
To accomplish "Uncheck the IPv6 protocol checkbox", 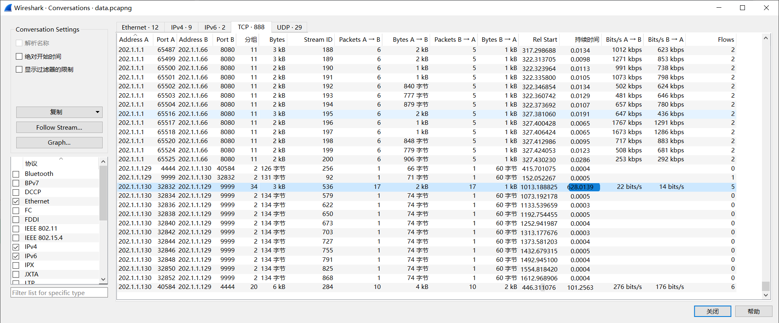I will click(16, 256).
